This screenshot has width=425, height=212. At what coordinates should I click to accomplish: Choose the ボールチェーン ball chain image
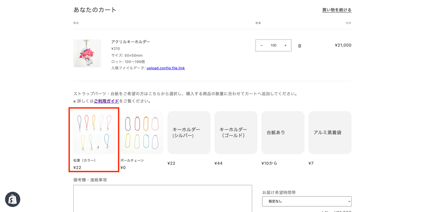tap(142, 132)
